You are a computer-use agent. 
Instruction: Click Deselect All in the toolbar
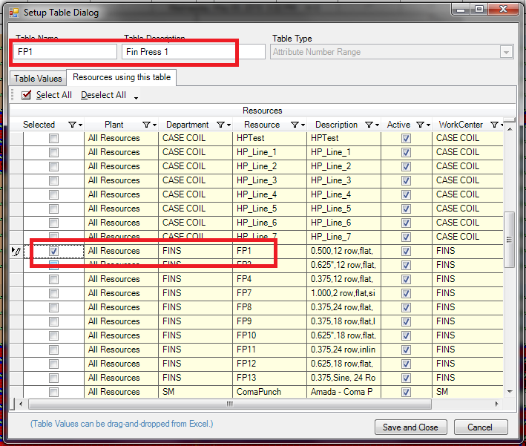[x=103, y=95]
